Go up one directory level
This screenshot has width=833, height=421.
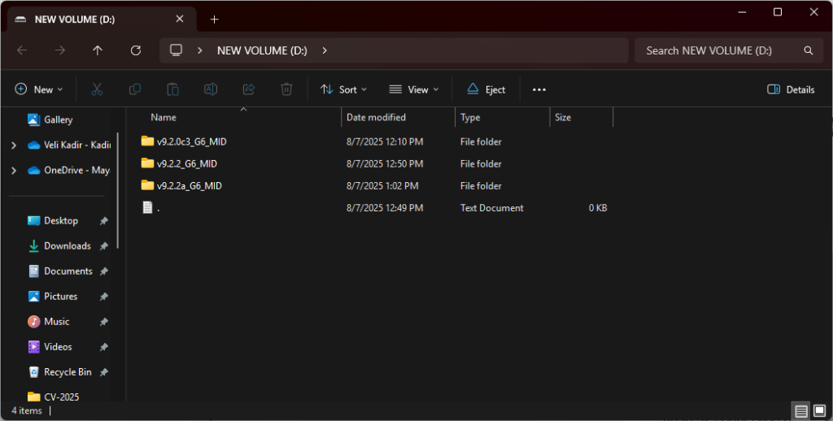click(98, 50)
